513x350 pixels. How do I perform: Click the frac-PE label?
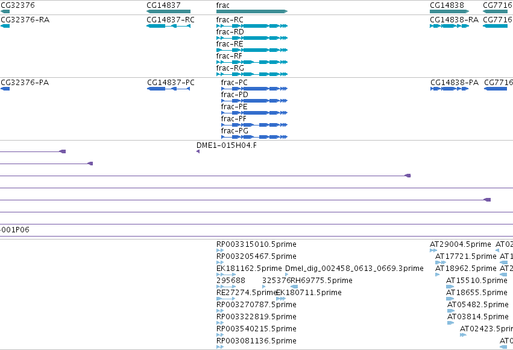(234, 107)
